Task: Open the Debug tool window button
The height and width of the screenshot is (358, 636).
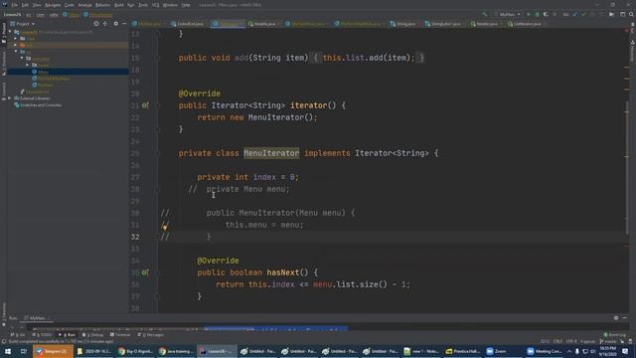Action: click(x=92, y=335)
